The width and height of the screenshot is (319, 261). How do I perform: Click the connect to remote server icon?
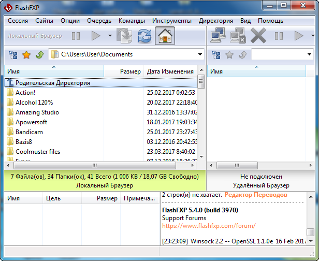click(218, 36)
